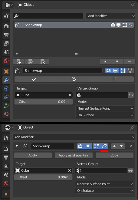Toggle on-cage display in Shrinkwrap list row
Screen dimensions: 138x200
(131, 25)
